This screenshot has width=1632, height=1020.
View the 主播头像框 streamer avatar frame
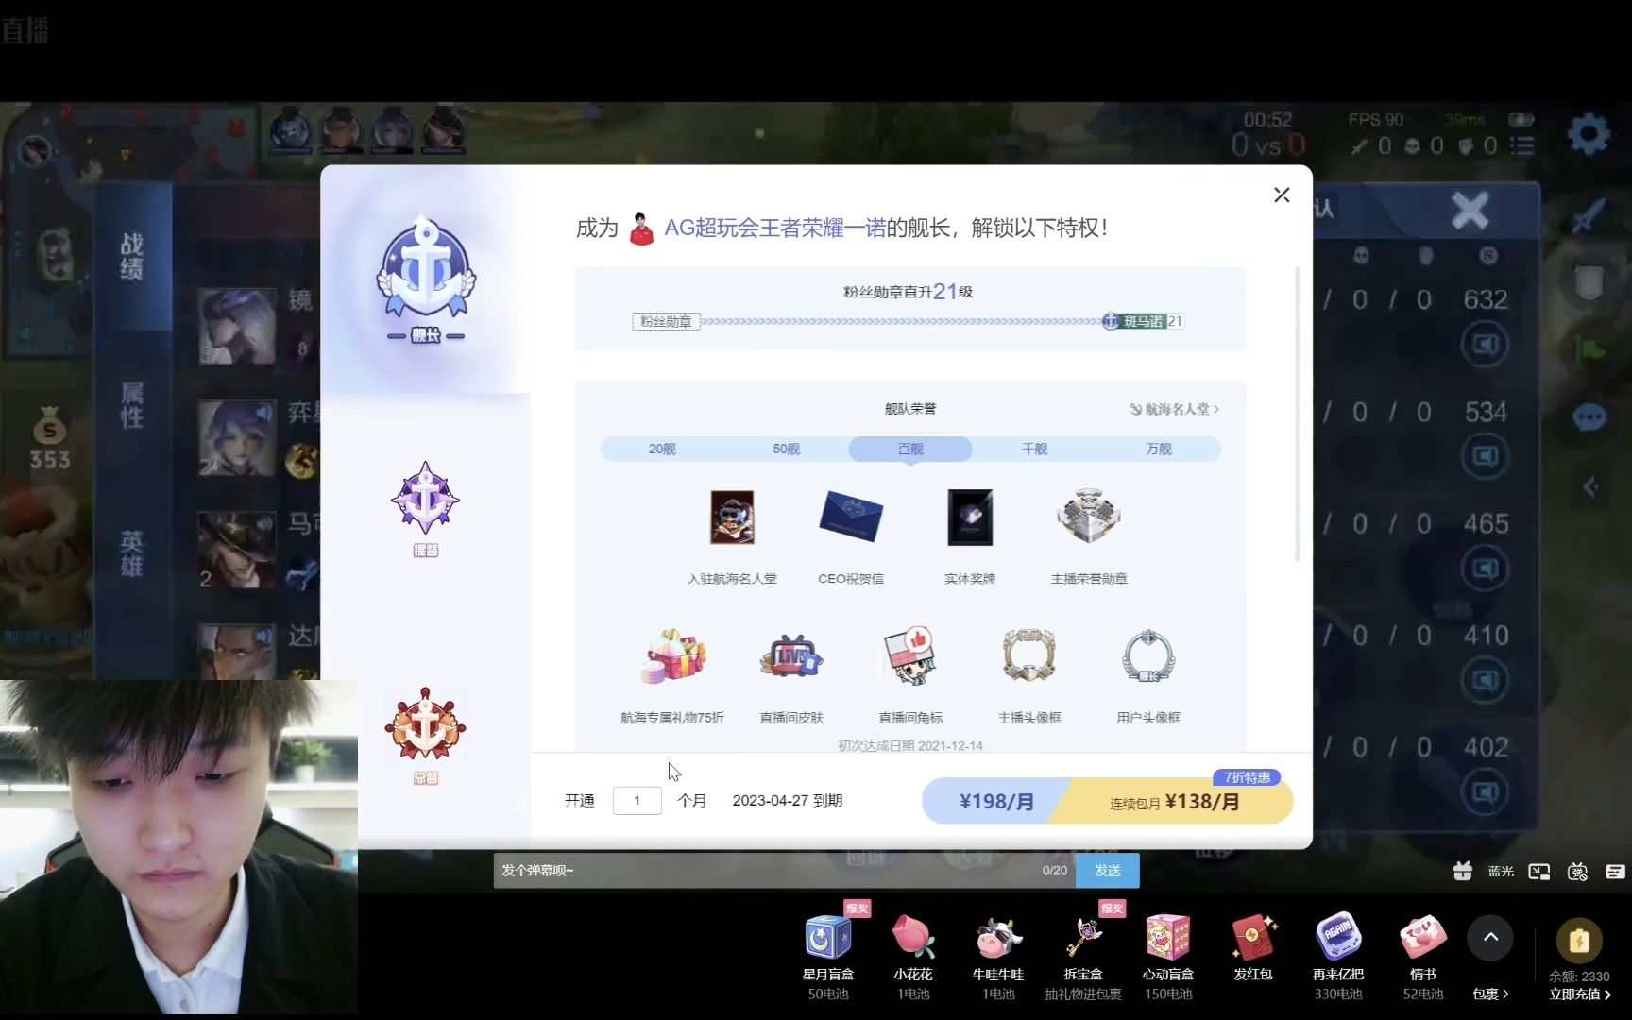coord(1029,655)
